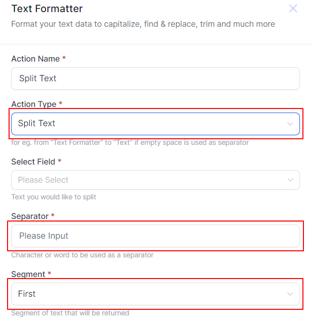The height and width of the screenshot is (328, 312).
Task: Click the Select Field chevron arrow
Action: coord(290,180)
